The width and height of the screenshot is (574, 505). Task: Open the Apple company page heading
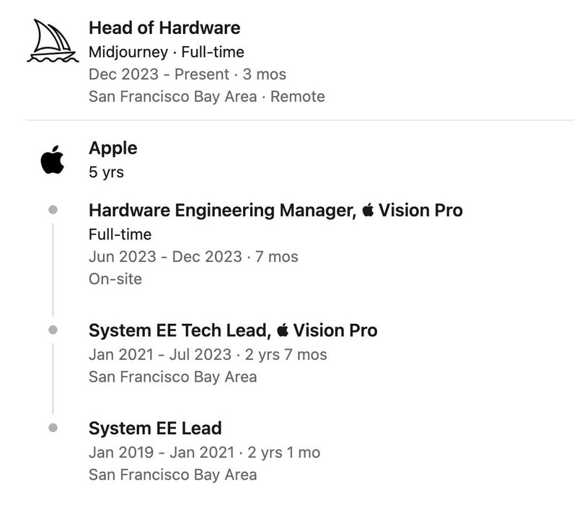click(112, 149)
